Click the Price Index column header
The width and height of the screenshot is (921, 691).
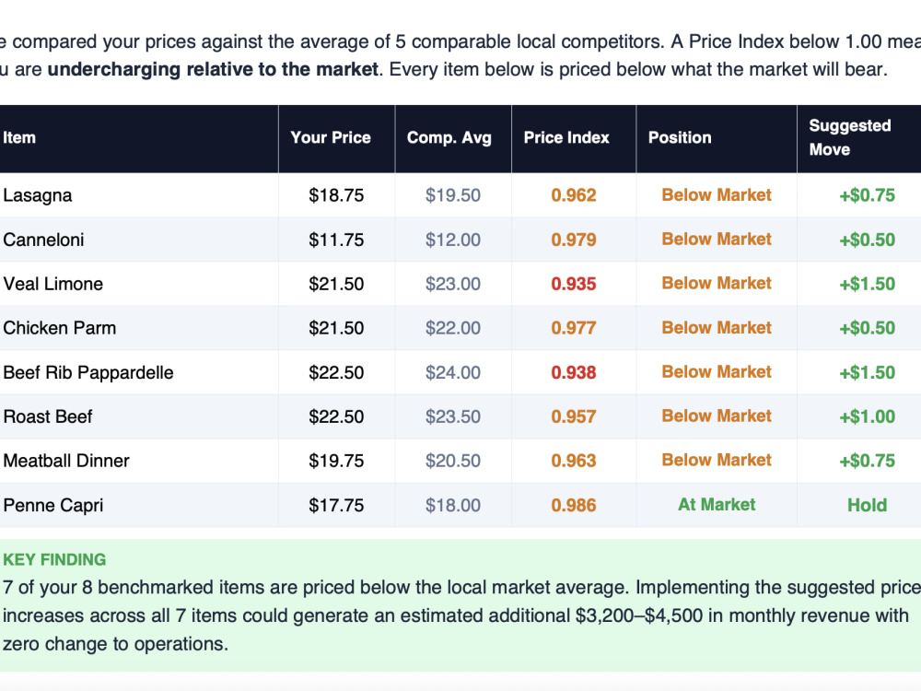click(x=566, y=138)
